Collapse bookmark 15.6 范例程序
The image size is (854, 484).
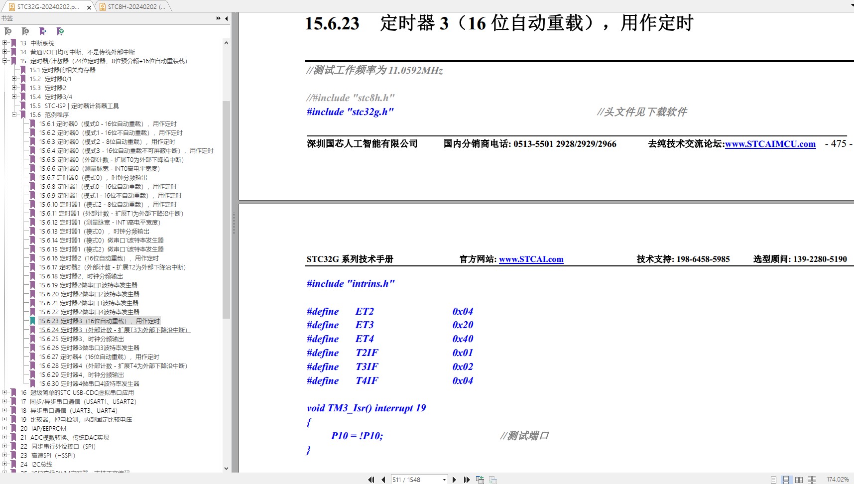click(14, 115)
